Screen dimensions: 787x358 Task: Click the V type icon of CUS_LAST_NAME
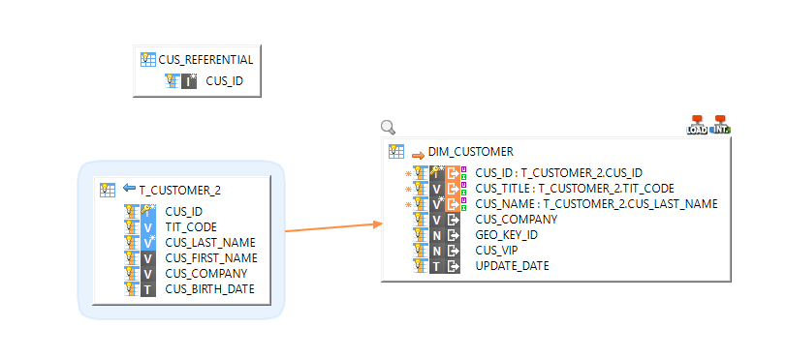(148, 243)
